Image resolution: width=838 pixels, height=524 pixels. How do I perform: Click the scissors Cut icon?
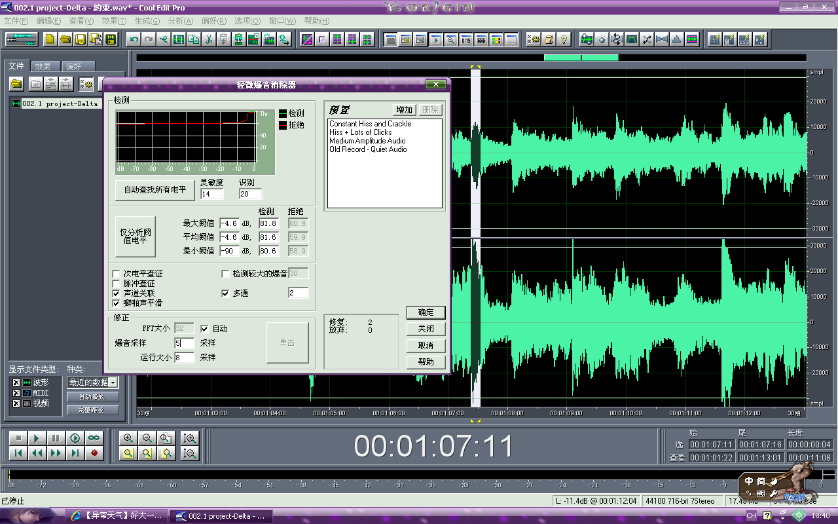(209, 39)
